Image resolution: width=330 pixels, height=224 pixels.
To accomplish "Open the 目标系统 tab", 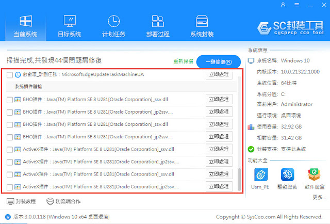I will click(70, 26).
